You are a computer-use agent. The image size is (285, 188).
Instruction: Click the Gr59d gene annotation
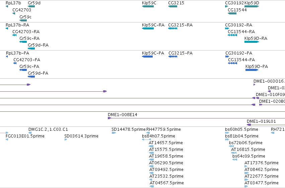click(x=31, y=6)
